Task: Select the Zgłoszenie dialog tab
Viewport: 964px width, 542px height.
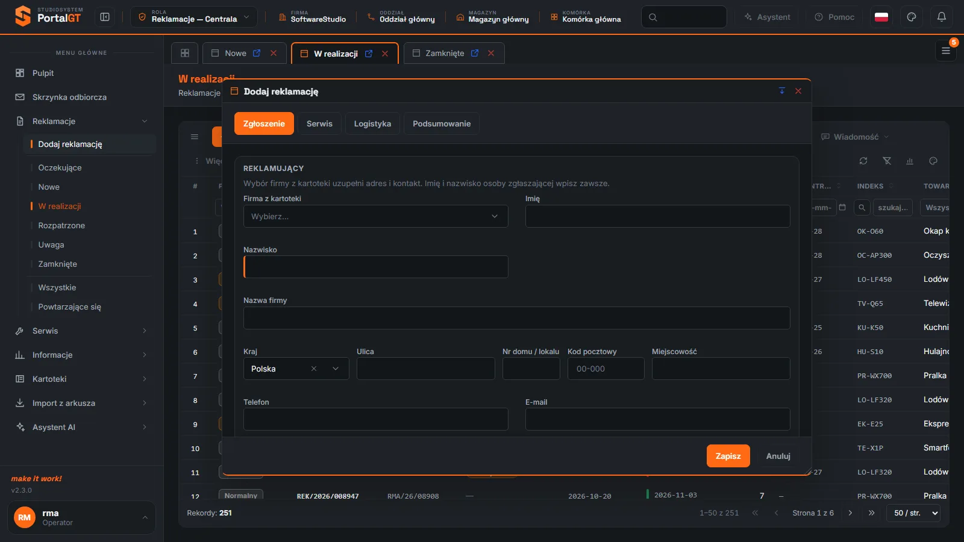Action: click(264, 123)
